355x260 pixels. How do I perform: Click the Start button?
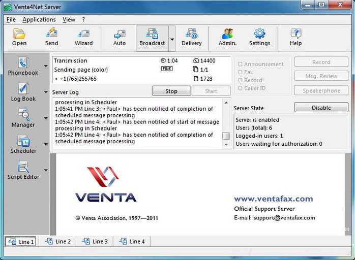[x=211, y=91]
